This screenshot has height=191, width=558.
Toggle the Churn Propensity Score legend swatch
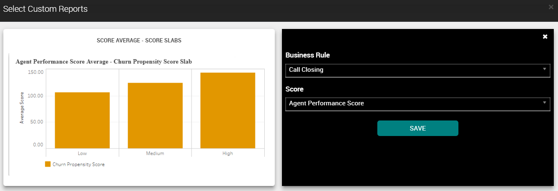tap(48, 164)
